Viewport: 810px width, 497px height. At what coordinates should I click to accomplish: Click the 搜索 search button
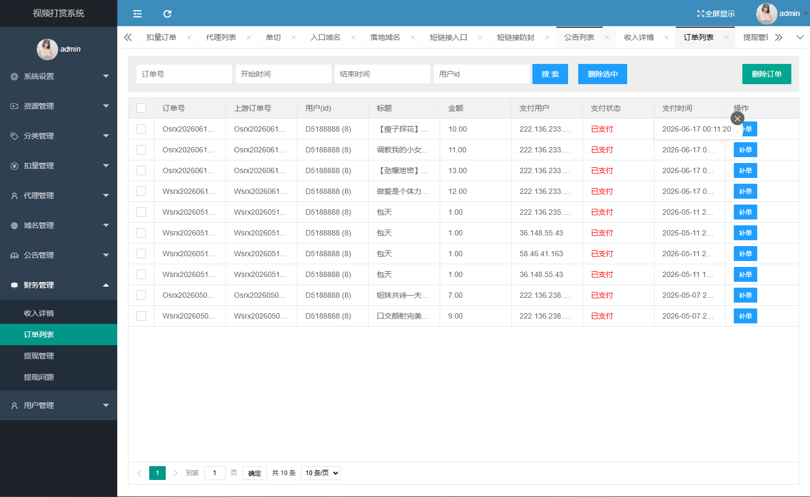550,74
